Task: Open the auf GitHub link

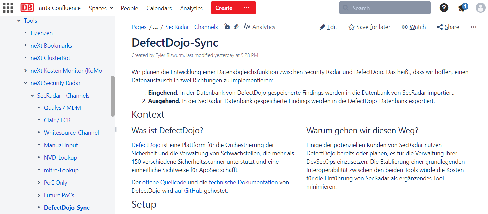Action: 188,191
